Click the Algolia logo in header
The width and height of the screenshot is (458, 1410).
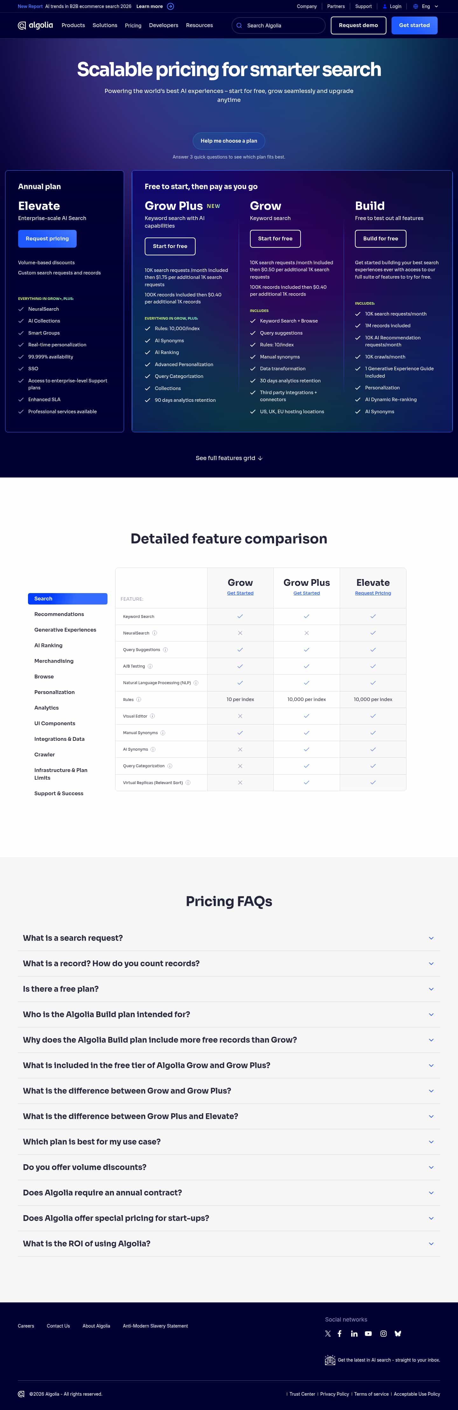[x=36, y=25]
